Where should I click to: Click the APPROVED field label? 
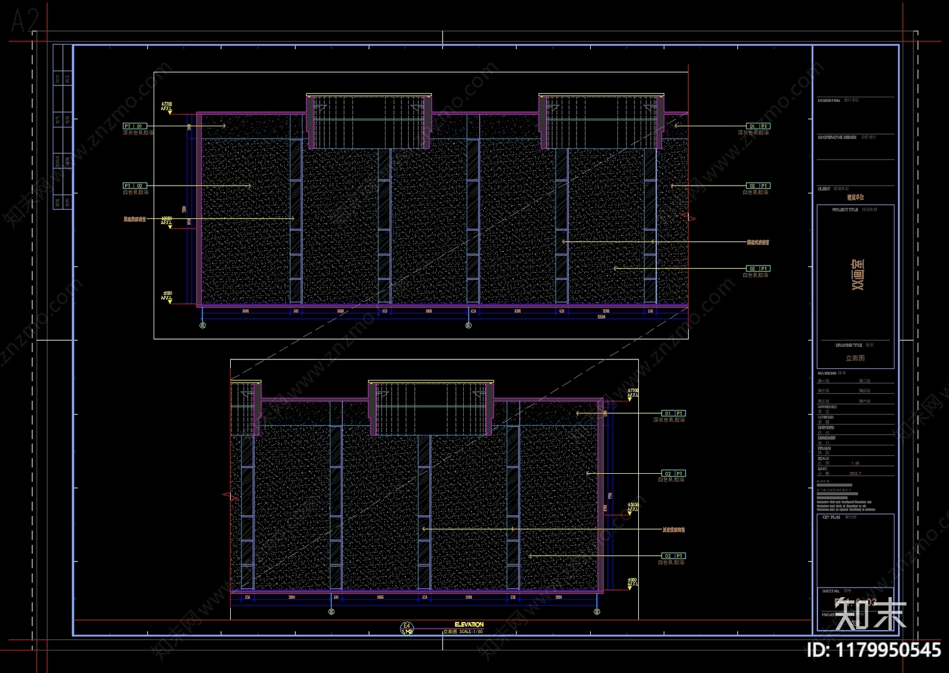pos(827,407)
